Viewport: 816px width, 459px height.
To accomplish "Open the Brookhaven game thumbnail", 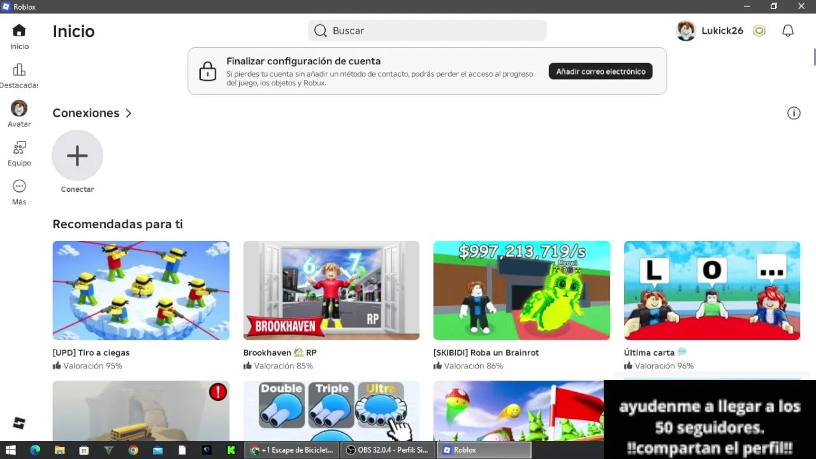I will click(331, 290).
